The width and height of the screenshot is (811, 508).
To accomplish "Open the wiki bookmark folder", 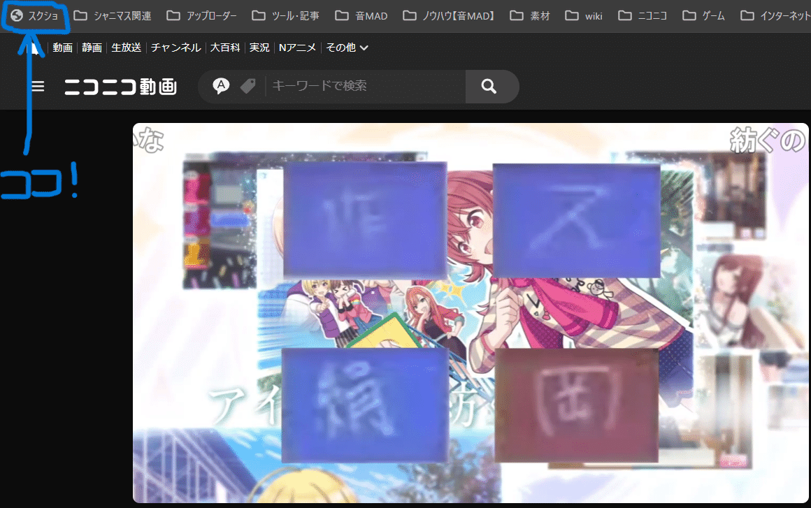I will tap(584, 16).
